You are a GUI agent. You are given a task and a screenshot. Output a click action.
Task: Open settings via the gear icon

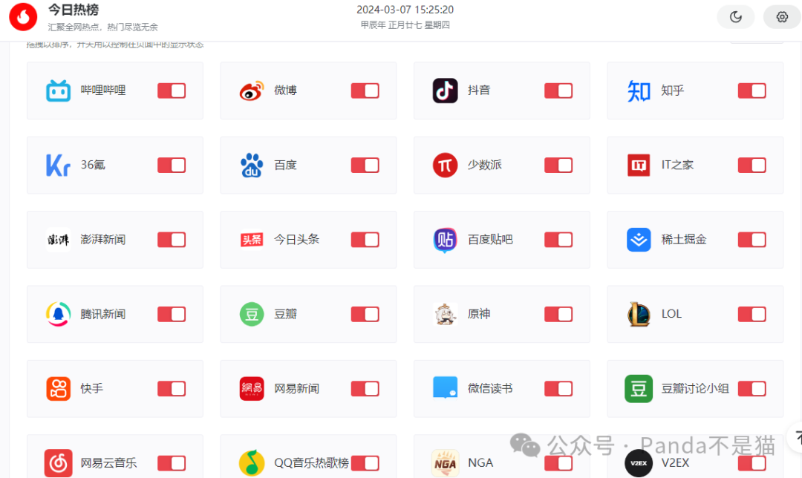pyautogui.click(x=782, y=17)
